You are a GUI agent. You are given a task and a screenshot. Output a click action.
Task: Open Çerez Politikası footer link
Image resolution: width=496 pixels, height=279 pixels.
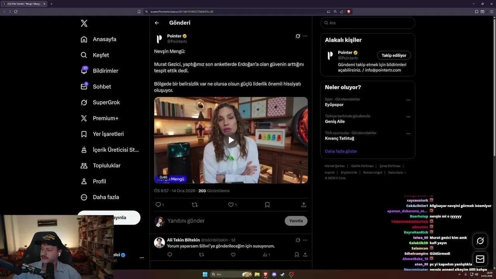(390, 166)
